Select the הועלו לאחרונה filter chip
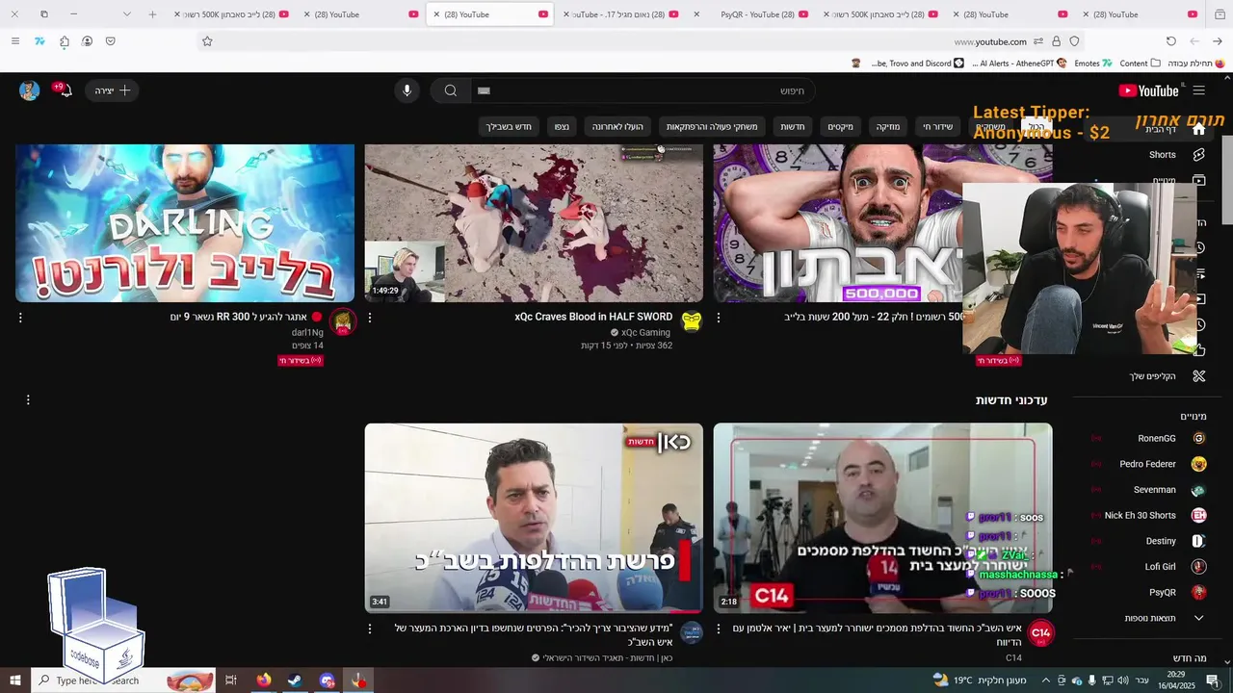Screen dimensions: 1233x693 click(617, 127)
